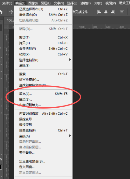This screenshot has height=179, width=130.
Task: Open the 滤镜(T) menu
Action: [85, 3]
